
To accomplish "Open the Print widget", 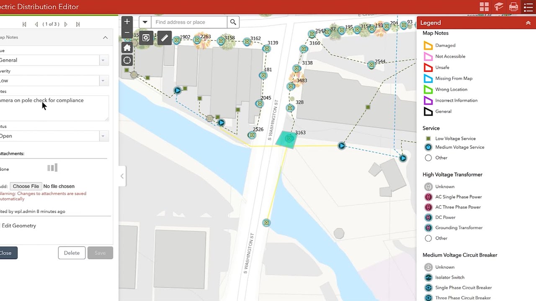I will [x=513, y=7].
